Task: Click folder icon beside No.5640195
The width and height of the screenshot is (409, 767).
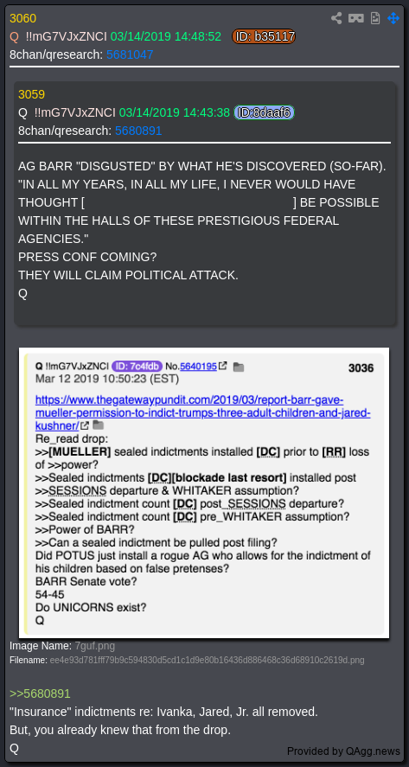Action: click(x=239, y=367)
